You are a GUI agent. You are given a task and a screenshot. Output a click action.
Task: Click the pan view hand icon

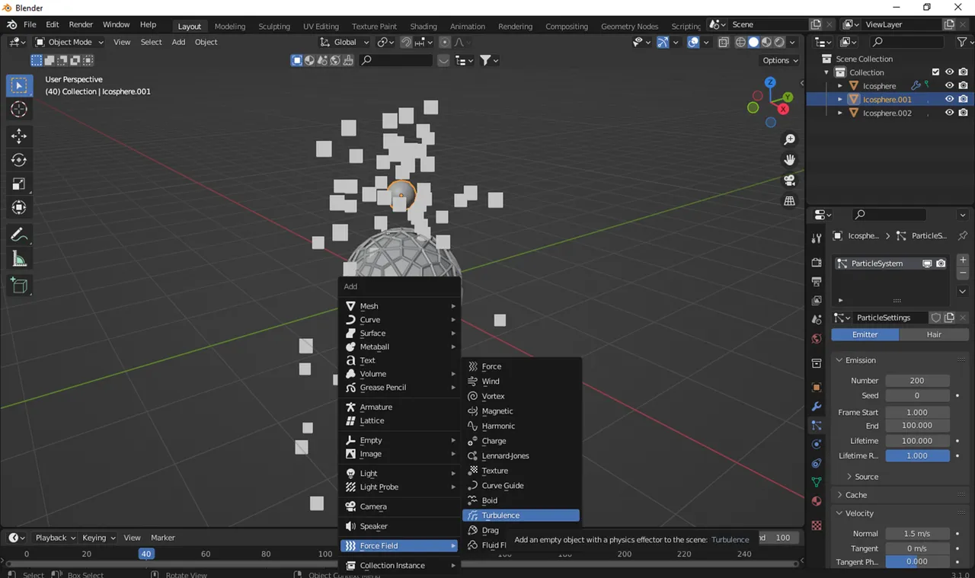789,160
